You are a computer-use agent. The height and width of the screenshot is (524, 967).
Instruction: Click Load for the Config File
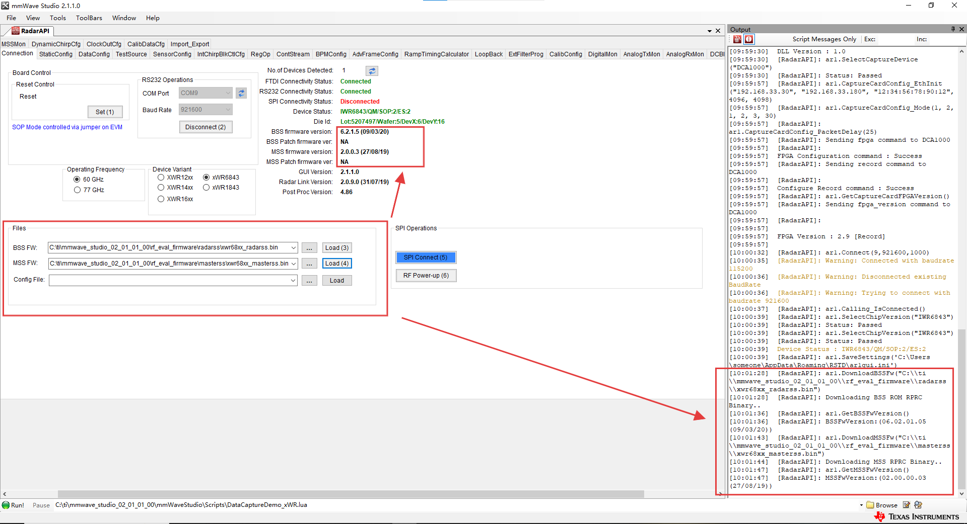pos(337,281)
